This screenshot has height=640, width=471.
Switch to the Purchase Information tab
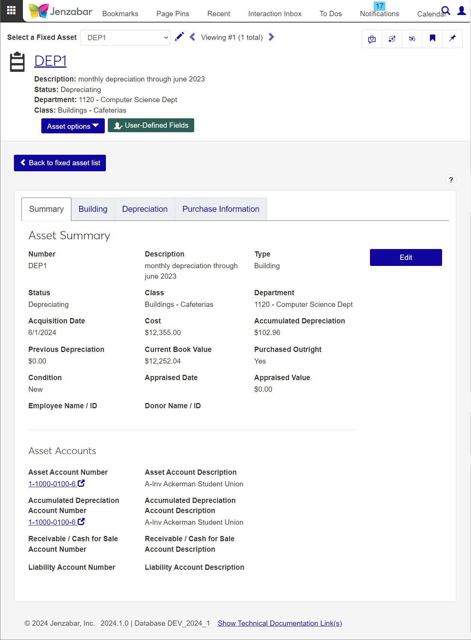click(221, 209)
